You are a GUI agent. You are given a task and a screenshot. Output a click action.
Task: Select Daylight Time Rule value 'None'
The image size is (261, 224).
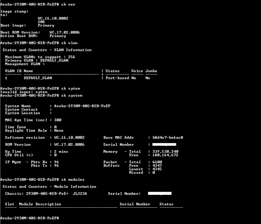[59, 131]
